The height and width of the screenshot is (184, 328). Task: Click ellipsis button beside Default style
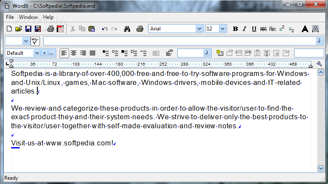click(x=52, y=53)
